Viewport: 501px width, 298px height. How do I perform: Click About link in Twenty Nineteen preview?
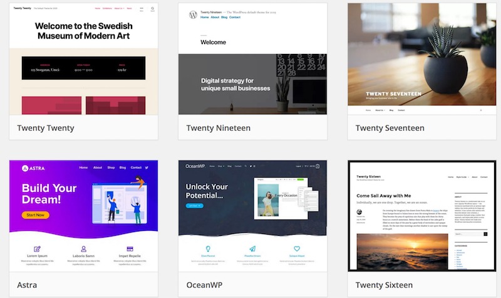pyautogui.click(x=215, y=18)
